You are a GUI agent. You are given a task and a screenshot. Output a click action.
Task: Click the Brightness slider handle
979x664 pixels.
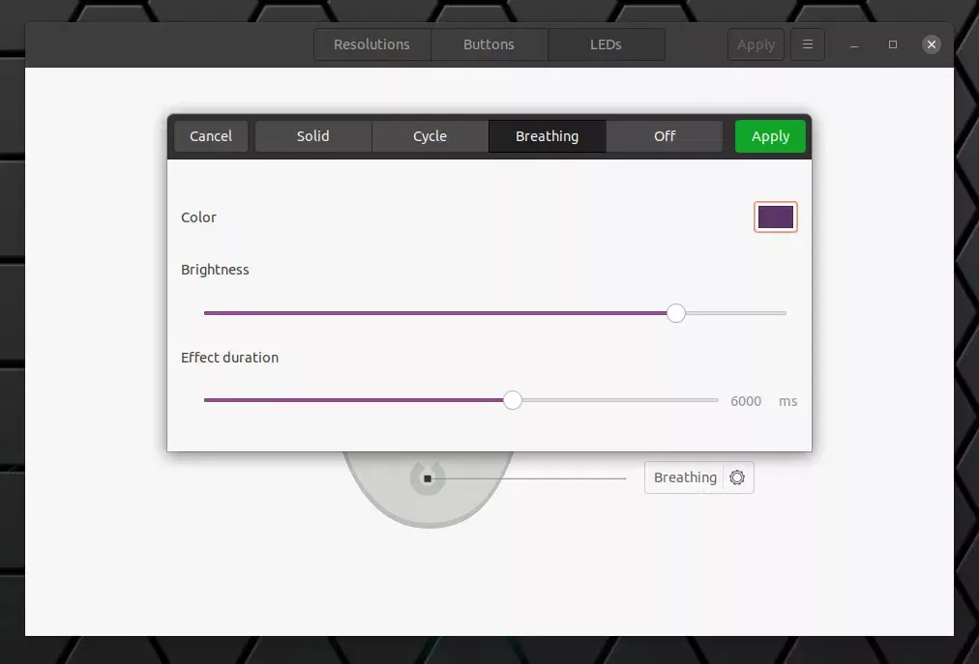[675, 312]
